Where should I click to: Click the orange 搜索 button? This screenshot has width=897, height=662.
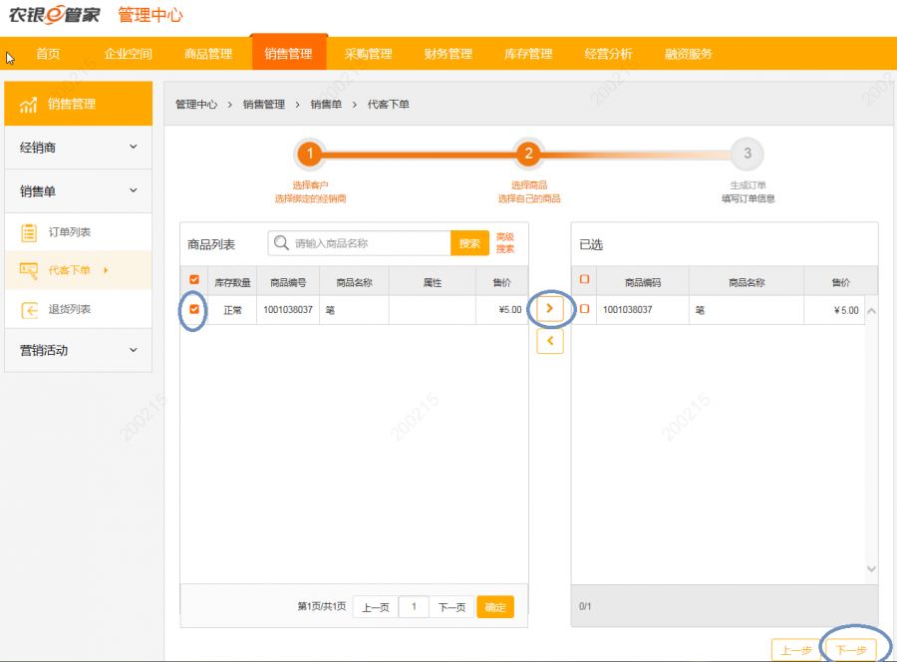[x=469, y=243]
